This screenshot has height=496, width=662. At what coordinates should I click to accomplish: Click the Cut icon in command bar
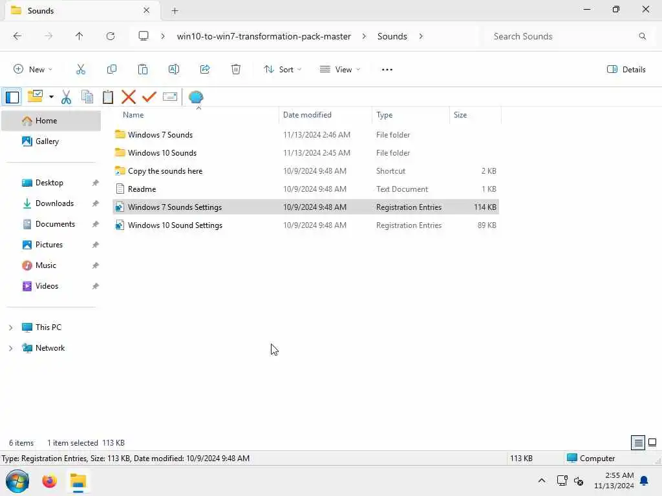pyautogui.click(x=81, y=70)
